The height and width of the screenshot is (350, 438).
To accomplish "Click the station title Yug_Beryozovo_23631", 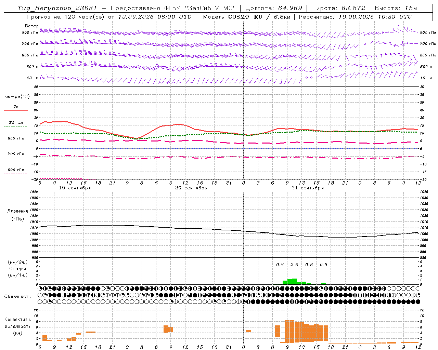I will [57, 8].
